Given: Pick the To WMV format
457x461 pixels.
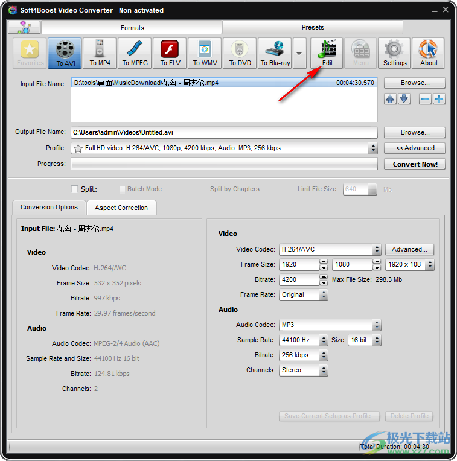Looking at the screenshot, I should pyautogui.click(x=205, y=53).
